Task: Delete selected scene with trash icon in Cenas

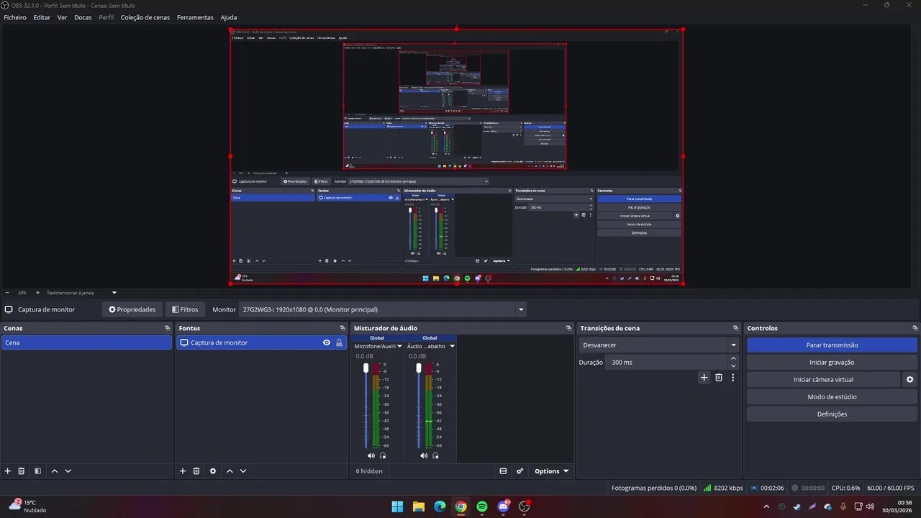Action: (22, 471)
